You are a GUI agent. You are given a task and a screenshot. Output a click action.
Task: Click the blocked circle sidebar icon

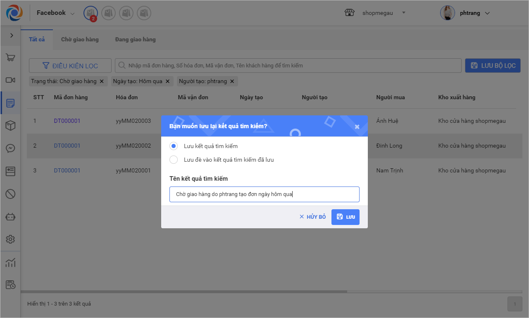(x=11, y=194)
